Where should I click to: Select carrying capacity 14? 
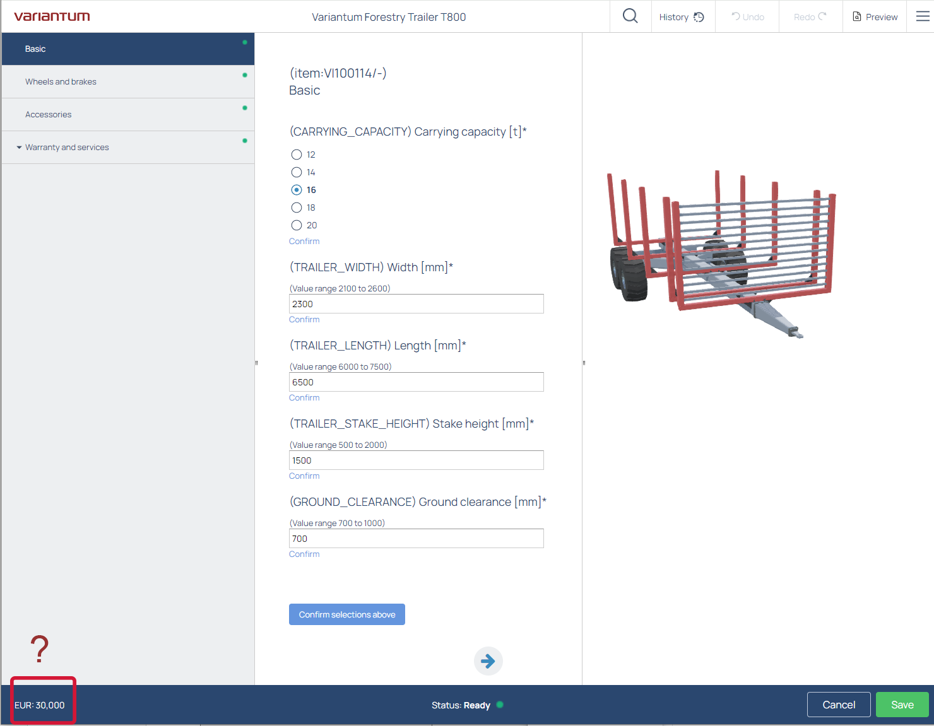(297, 172)
